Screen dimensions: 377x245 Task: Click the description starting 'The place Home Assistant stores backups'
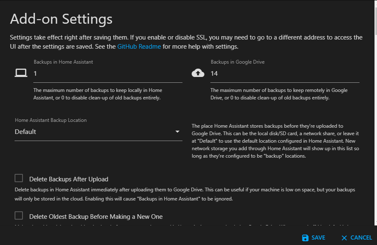[x=275, y=141]
